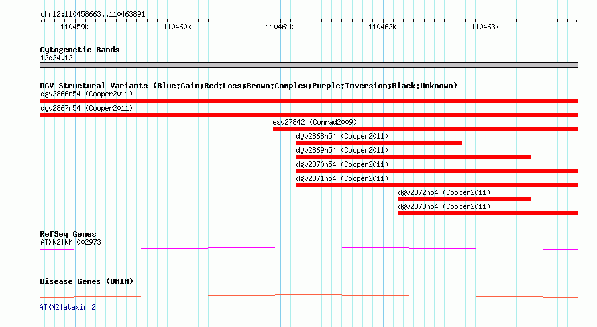
Task: Click the dgv2871n54 (Cooper2011) label
Action: (342, 178)
